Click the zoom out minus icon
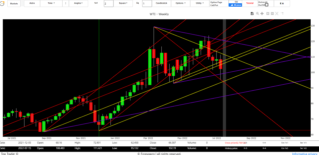The image size is (319, 155). click(x=272, y=14)
